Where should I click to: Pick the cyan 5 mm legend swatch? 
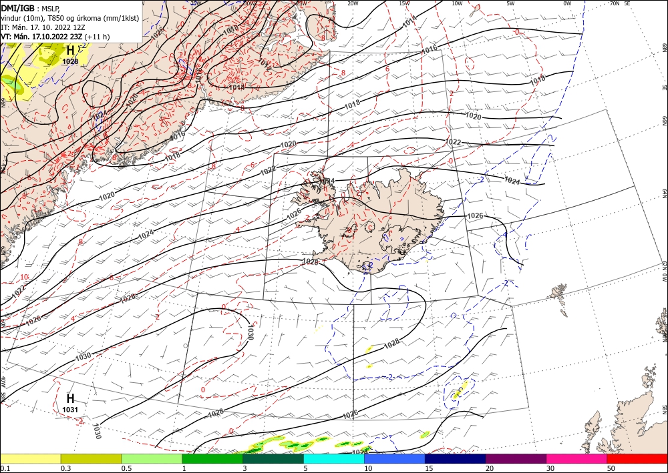[x=334, y=458]
